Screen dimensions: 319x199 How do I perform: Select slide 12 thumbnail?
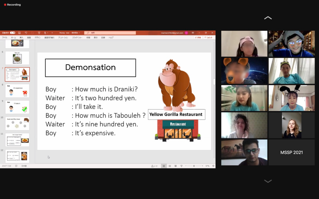click(17, 156)
